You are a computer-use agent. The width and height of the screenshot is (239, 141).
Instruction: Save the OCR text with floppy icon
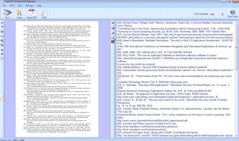click(x=113, y=28)
